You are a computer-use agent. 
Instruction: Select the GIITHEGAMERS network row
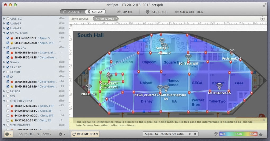coord(35,125)
